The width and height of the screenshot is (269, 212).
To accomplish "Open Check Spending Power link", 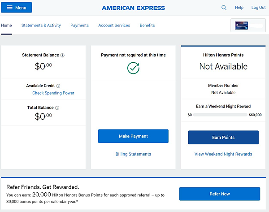I will pos(53,93).
